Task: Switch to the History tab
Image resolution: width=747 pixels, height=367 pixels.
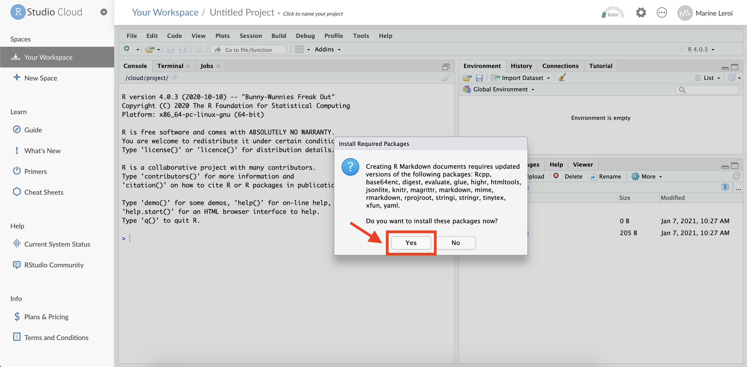Action: [521, 66]
